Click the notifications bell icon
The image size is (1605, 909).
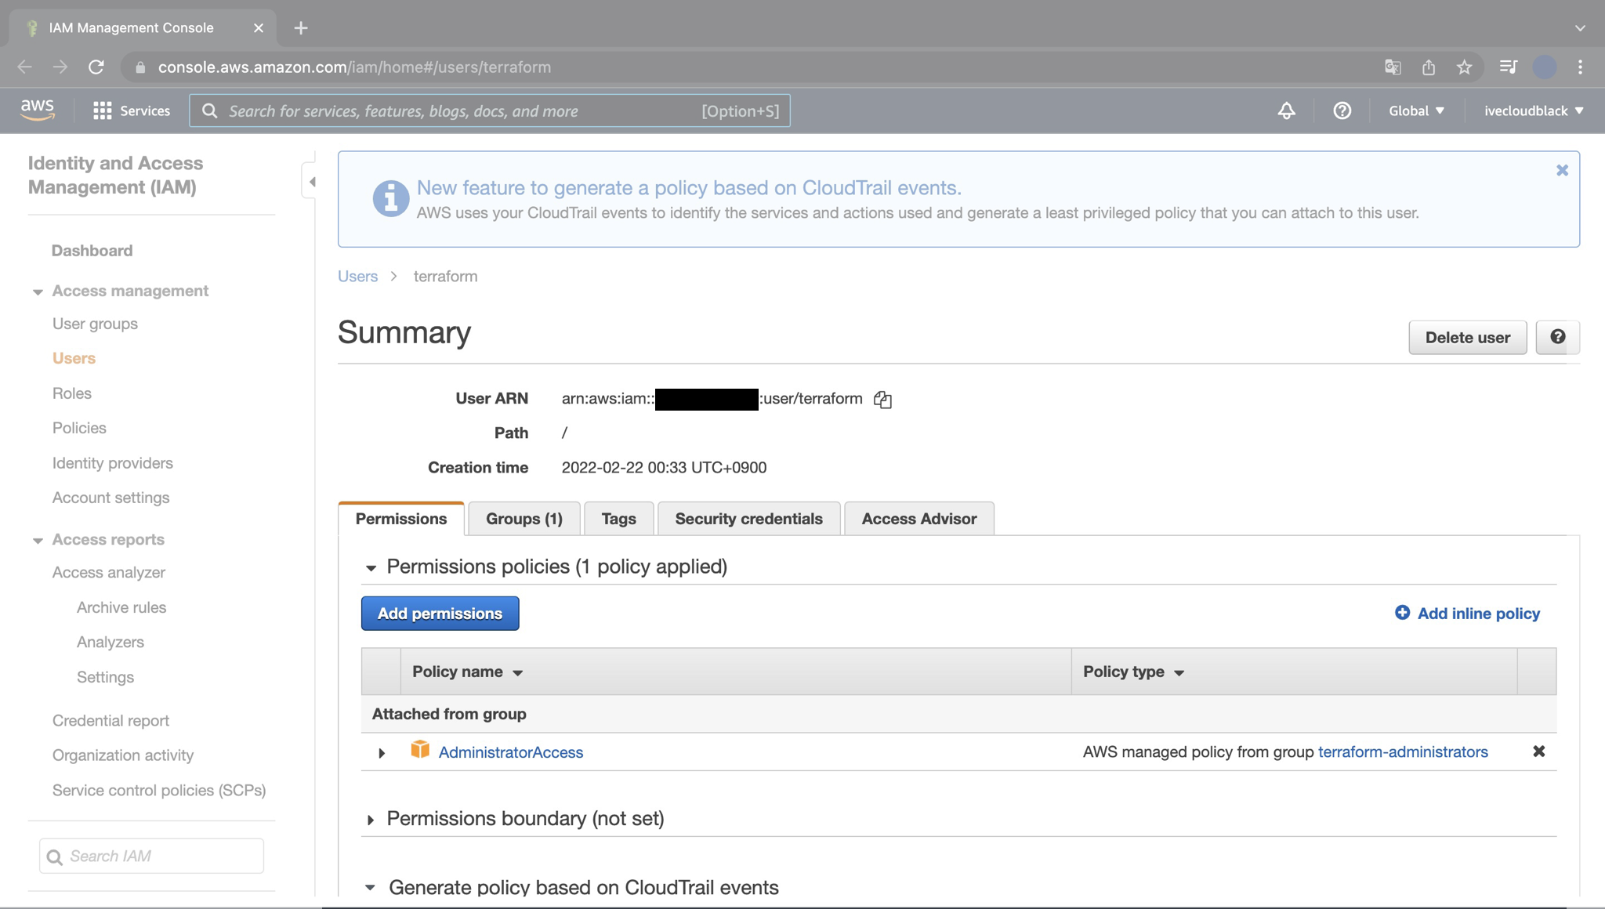(x=1285, y=110)
